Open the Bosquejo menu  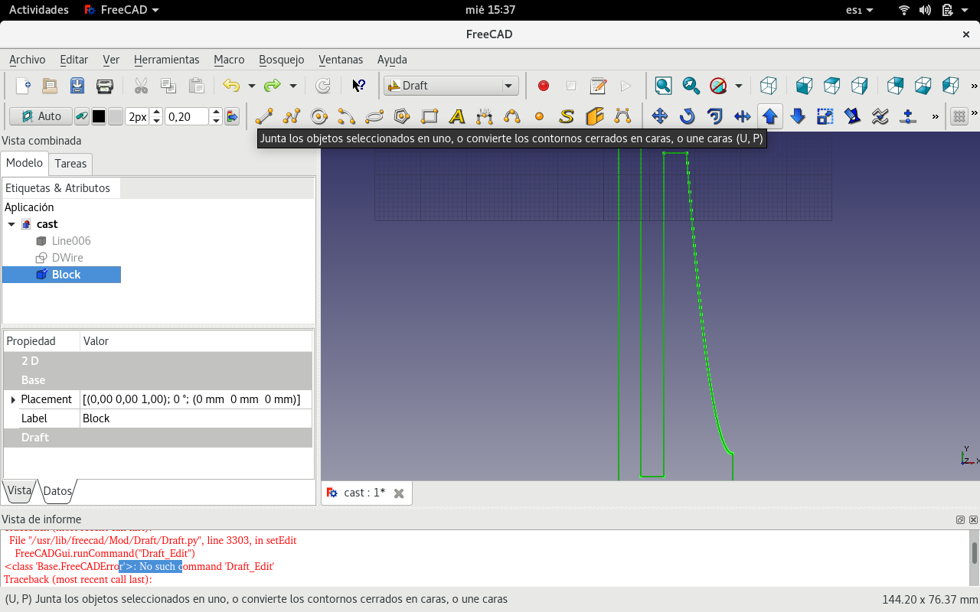(282, 60)
